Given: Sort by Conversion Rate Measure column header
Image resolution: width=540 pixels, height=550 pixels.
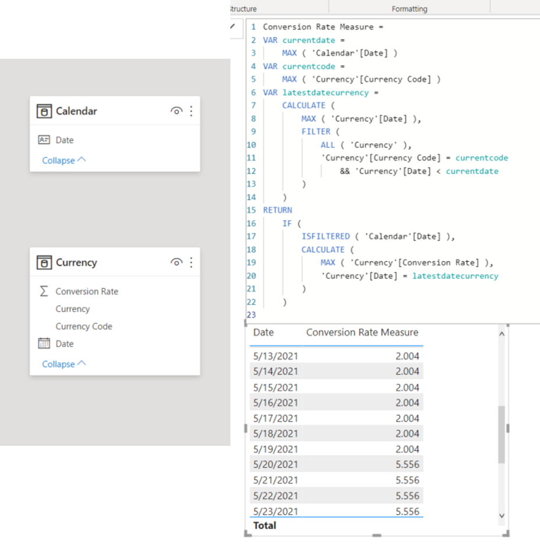Looking at the screenshot, I should [362, 332].
